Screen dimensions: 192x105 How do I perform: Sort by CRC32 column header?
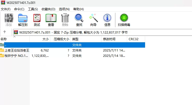[x=136, y=39]
